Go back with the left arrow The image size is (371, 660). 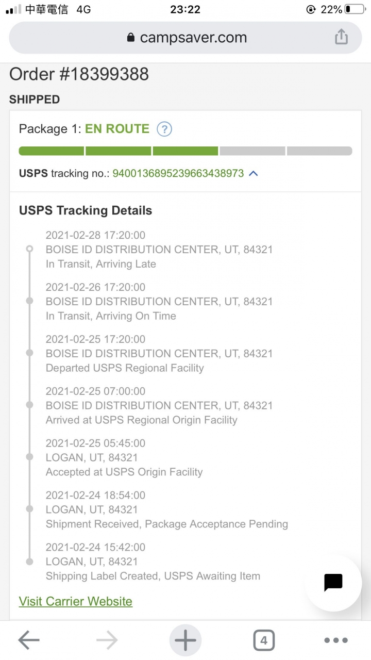click(x=29, y=640)
